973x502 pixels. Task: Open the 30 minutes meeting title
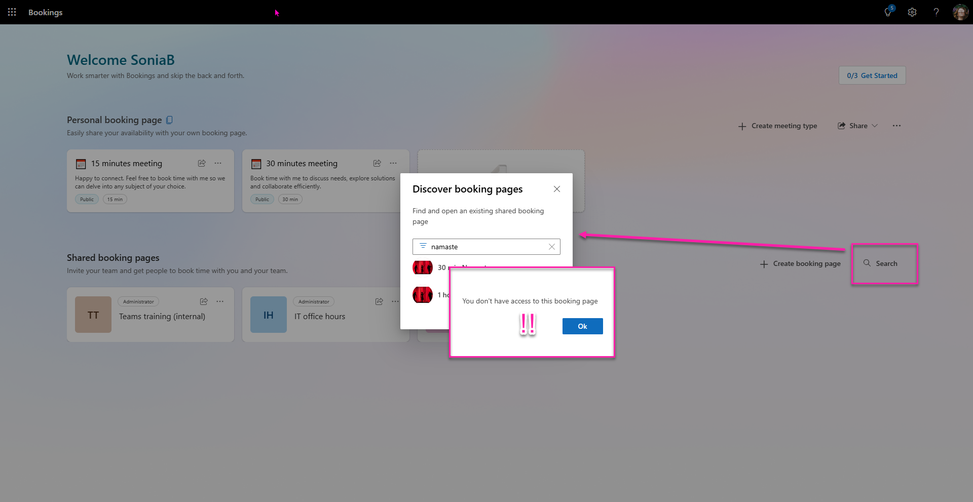point(302,163)
